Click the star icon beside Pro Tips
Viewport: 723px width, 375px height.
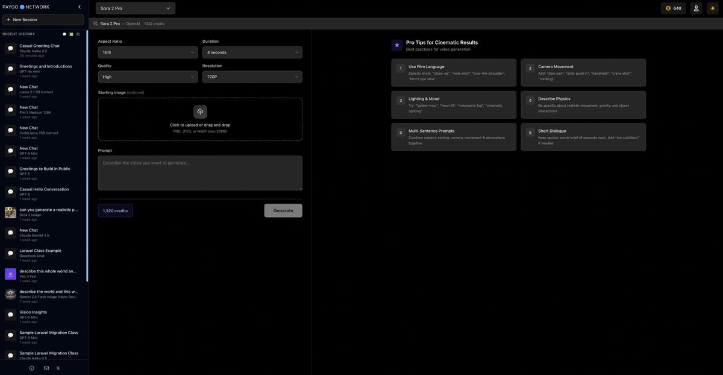[396, 45]
